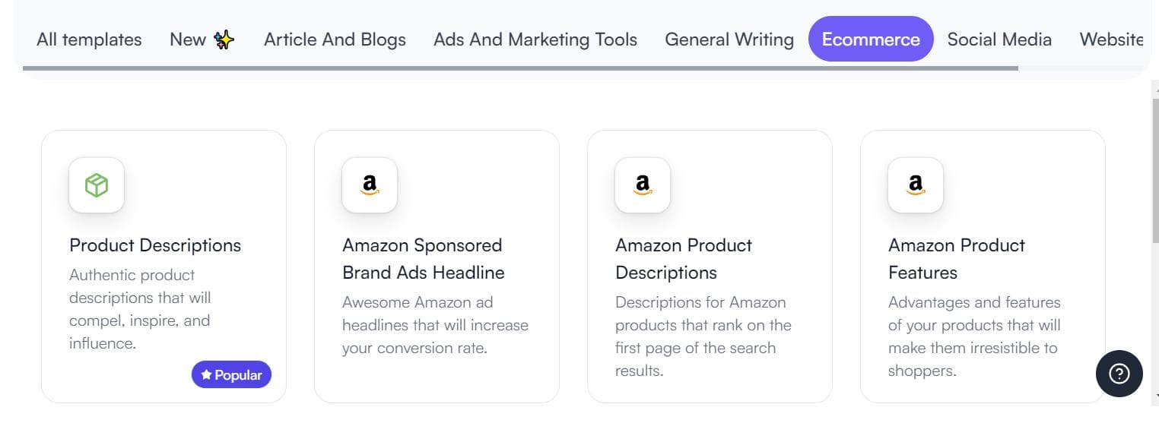Click the Popular star badge

(x=231, y=374)
